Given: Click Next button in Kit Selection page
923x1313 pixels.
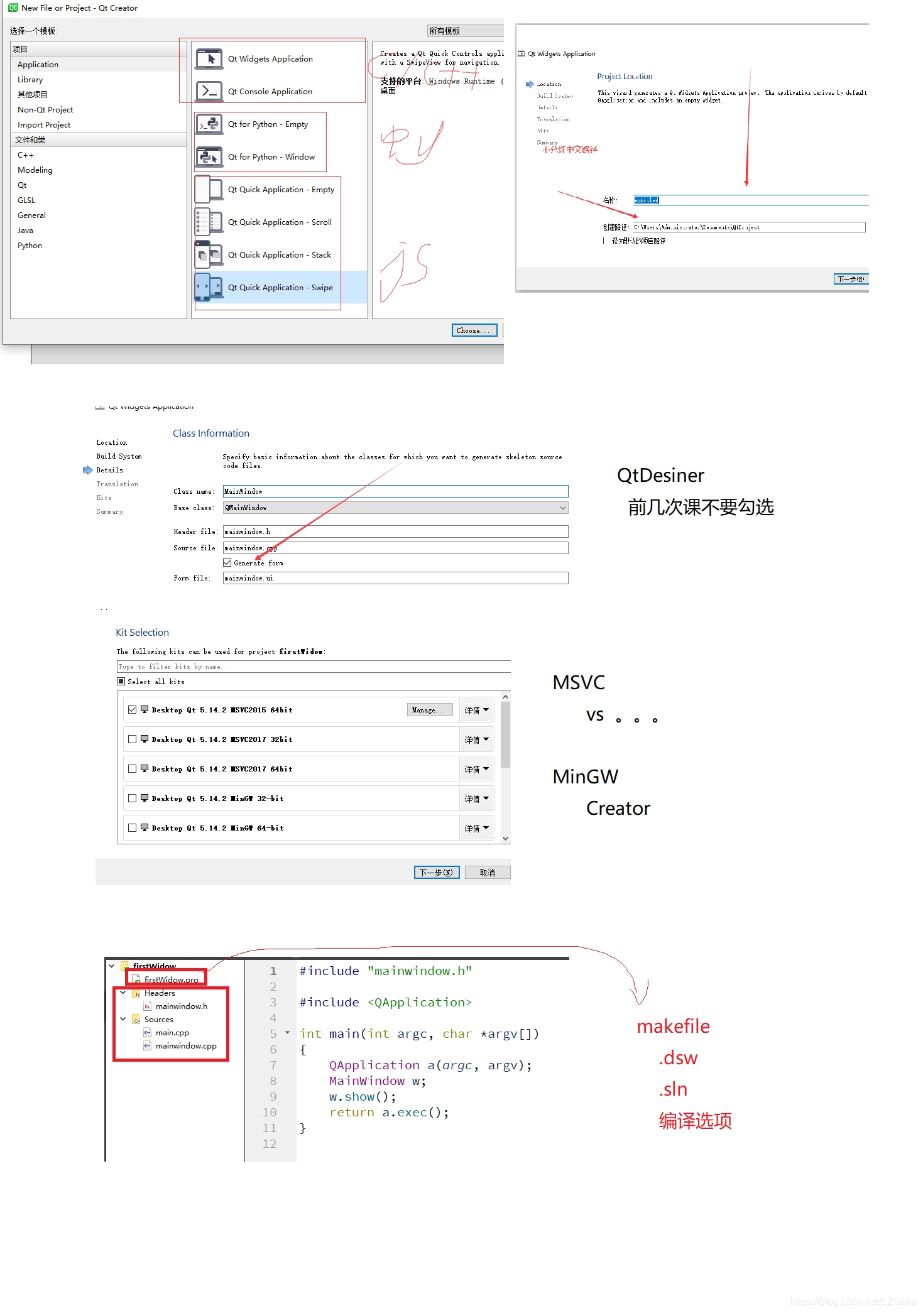Looking at the screenshot, I should (437, 873).
